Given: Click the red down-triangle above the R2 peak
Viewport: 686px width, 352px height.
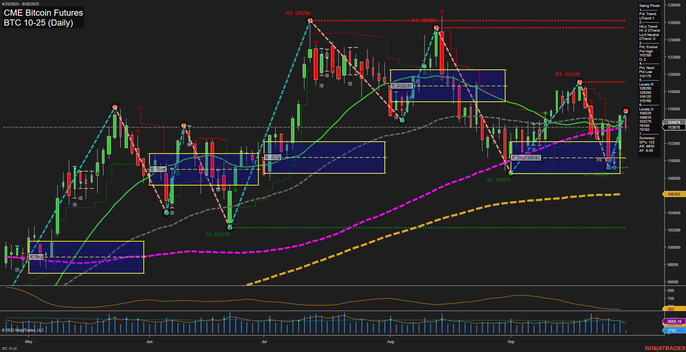Looking at the screenshot, I should [x=442, y=12].
